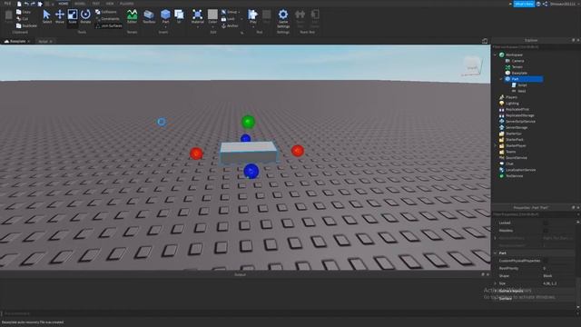The width and height of the screenshot is (581, 327).
Task: Click the green scale handle sphere
Action: tap(248, 122)
